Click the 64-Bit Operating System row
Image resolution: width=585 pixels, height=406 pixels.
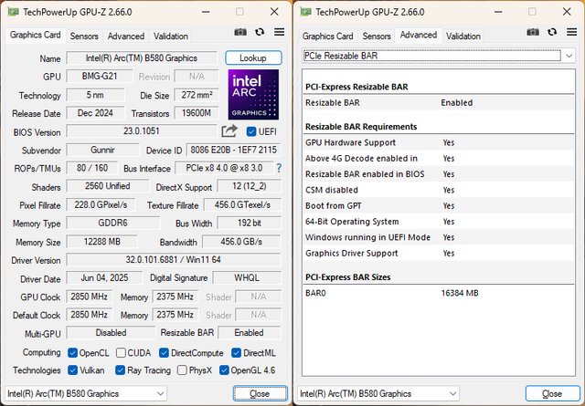click(x=439, y=222)
